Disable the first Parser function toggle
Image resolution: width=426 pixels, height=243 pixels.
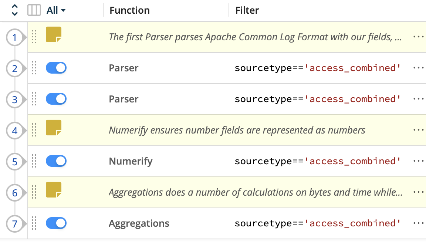56,68
